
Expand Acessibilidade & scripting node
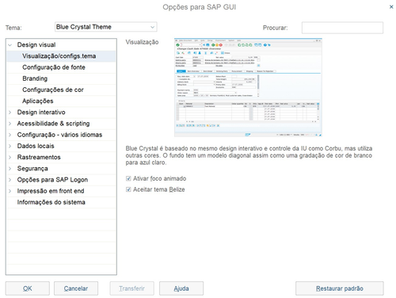[x=10, y=124]
